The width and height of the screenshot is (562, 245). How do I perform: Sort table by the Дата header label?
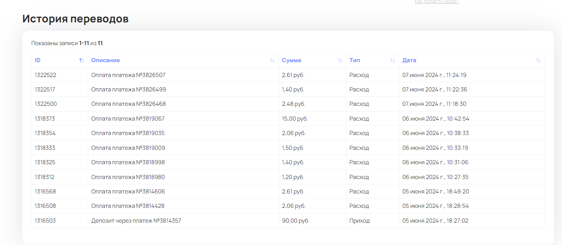(x=409, y=60)
